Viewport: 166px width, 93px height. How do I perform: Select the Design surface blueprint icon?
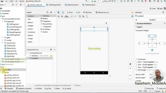click(58, 12)
